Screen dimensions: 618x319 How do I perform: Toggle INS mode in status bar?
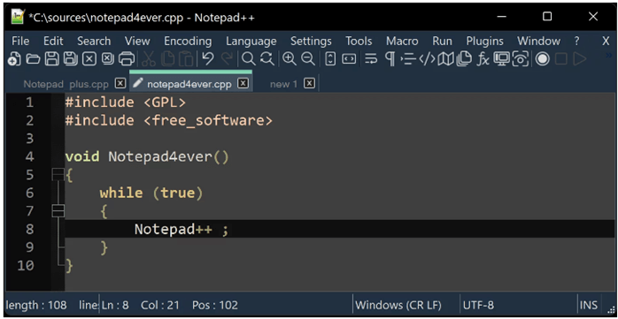(589, 305)
